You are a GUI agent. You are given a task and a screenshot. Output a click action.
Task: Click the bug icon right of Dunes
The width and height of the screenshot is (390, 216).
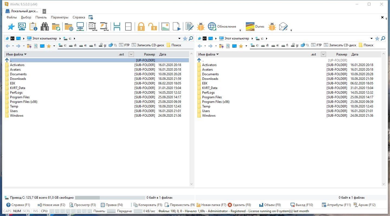(272, 27)
